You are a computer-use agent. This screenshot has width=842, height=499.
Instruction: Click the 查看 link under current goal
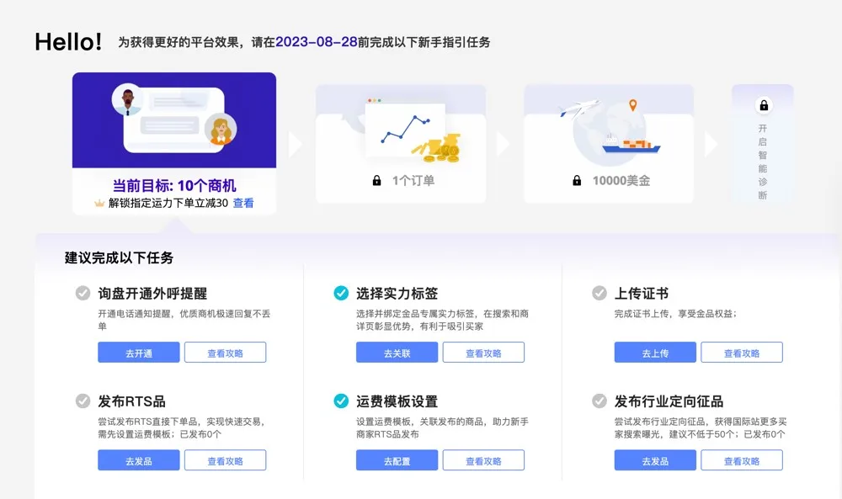point(243,204)
